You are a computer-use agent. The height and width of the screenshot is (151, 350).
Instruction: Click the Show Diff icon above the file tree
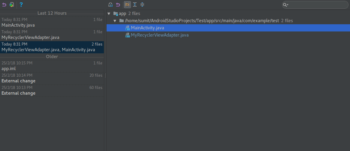point(110,4)
